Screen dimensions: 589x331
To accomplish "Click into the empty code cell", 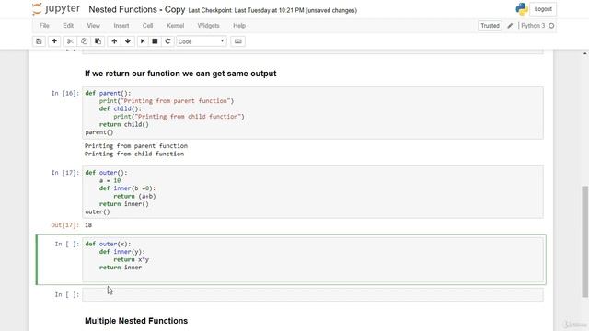I will [x=313, y=294].
